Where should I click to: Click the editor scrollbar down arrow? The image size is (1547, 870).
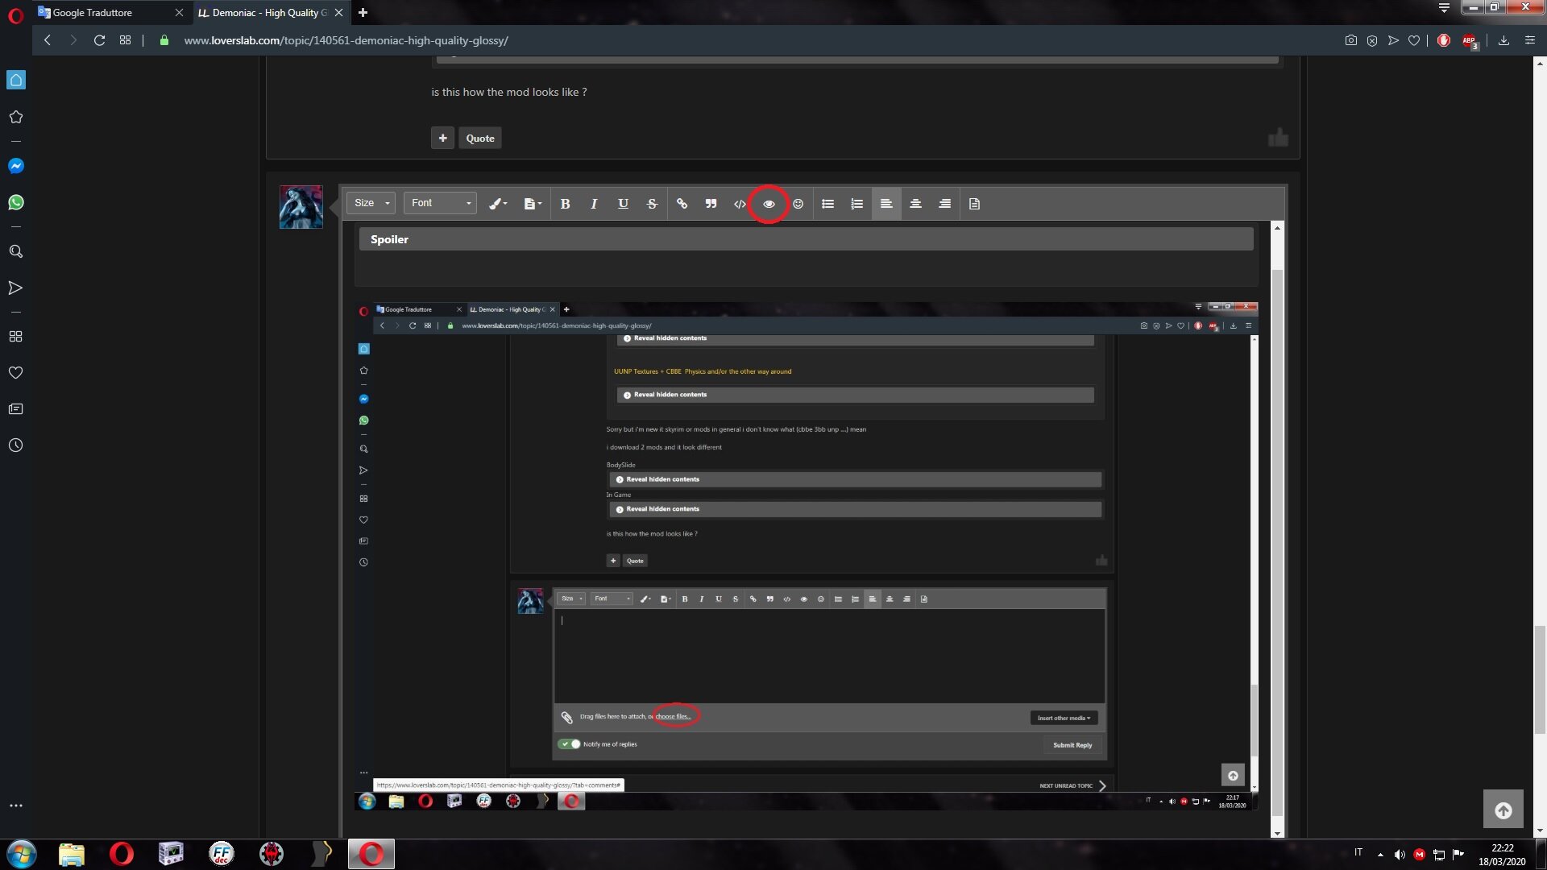[x=1277, y=832]
